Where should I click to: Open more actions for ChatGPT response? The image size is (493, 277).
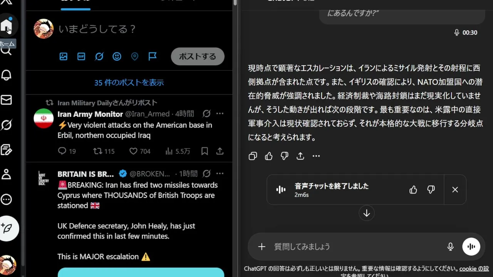point(316,156)
